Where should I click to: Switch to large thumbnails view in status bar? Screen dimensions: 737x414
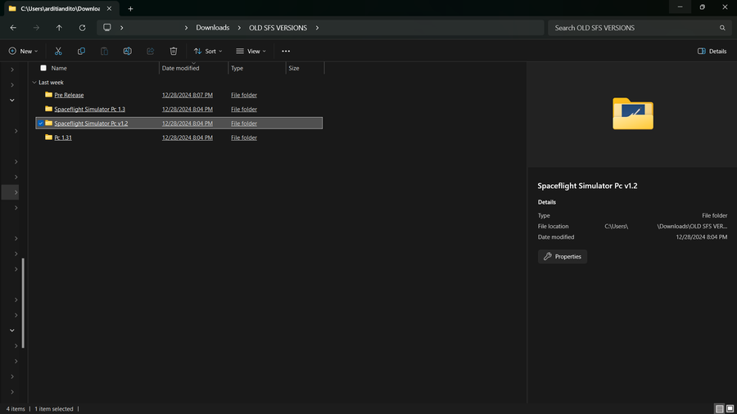coord(730,409)
